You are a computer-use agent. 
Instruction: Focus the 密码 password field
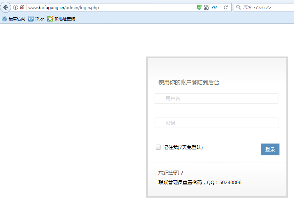216,123
